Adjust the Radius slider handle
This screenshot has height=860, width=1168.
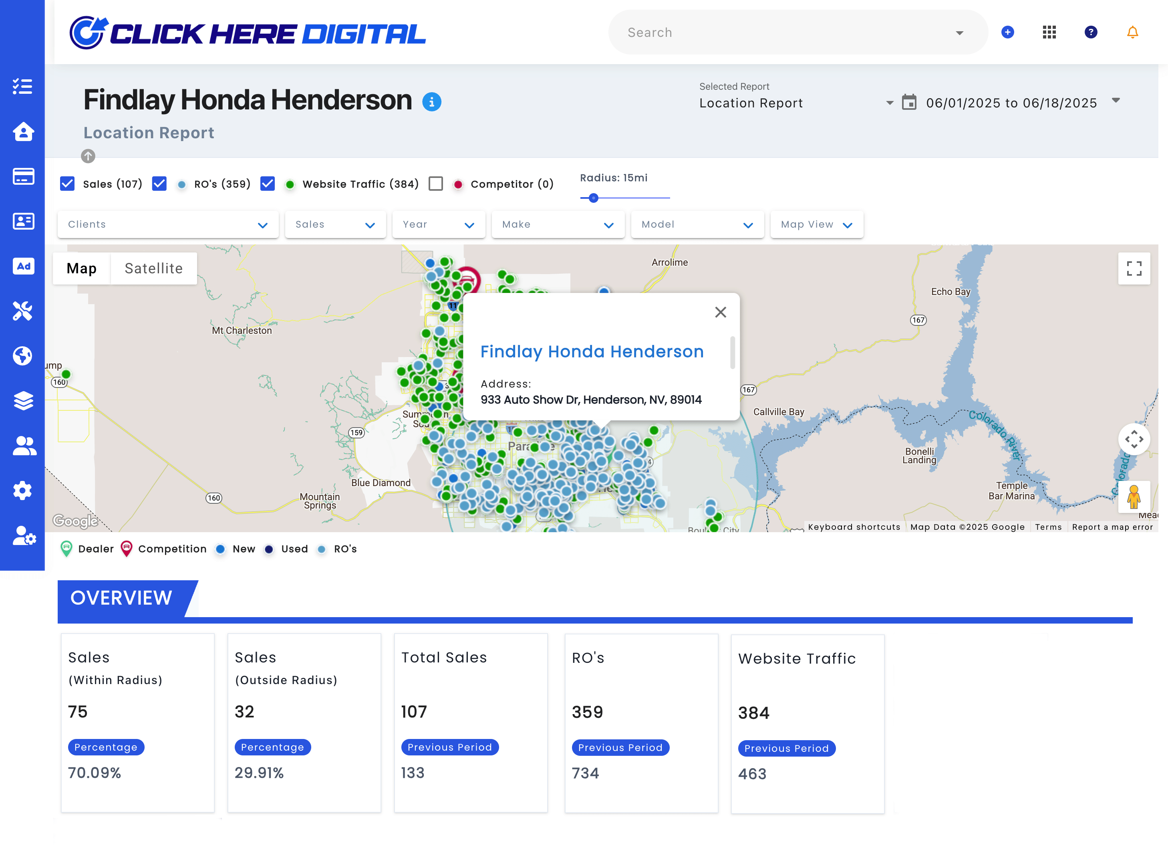click(x=593, y=198)
